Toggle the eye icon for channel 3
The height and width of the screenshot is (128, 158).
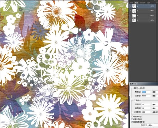tap(131, 16)
